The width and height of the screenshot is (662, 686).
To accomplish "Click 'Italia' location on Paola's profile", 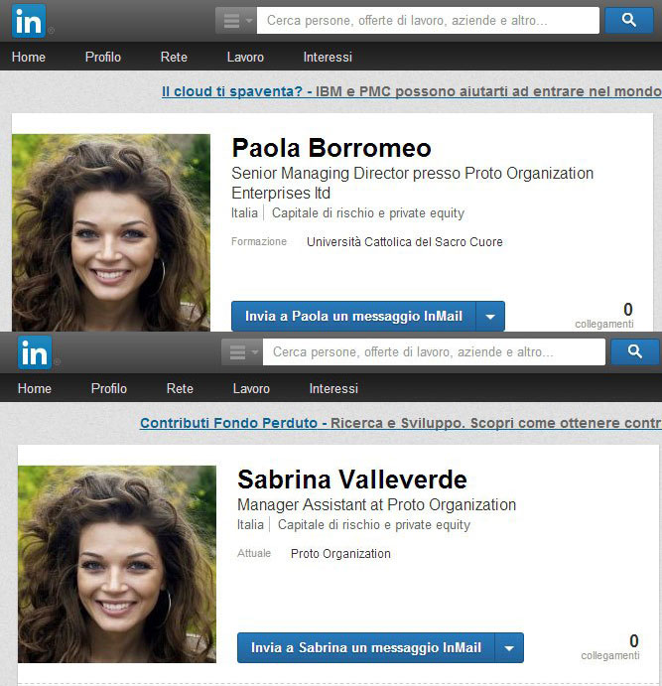I will [244, 213].
